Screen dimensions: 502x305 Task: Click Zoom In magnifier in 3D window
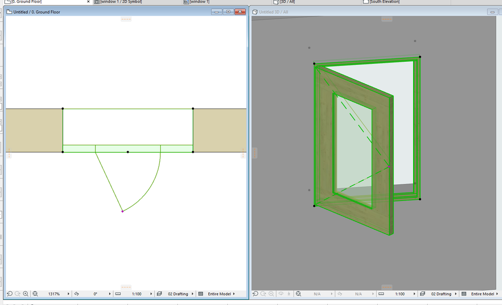tap(271, 294)
